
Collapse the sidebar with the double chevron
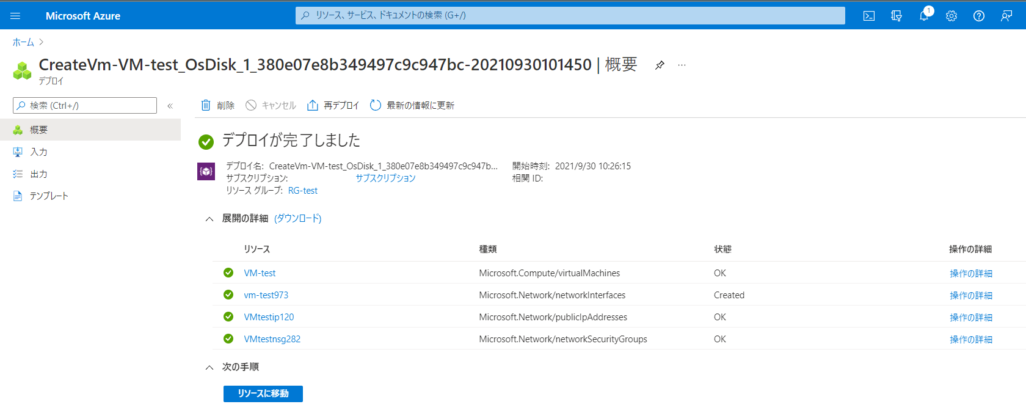click(170, 106)
